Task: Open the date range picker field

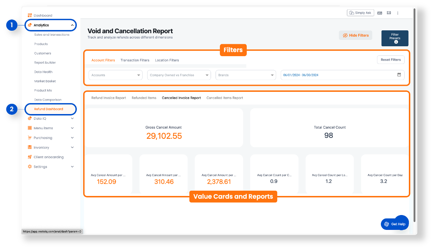Action: pyautogui.click(x=342, y=75)
